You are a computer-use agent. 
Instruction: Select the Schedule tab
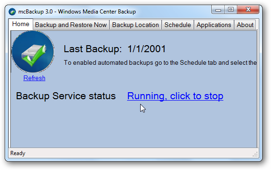pos(178,25)
